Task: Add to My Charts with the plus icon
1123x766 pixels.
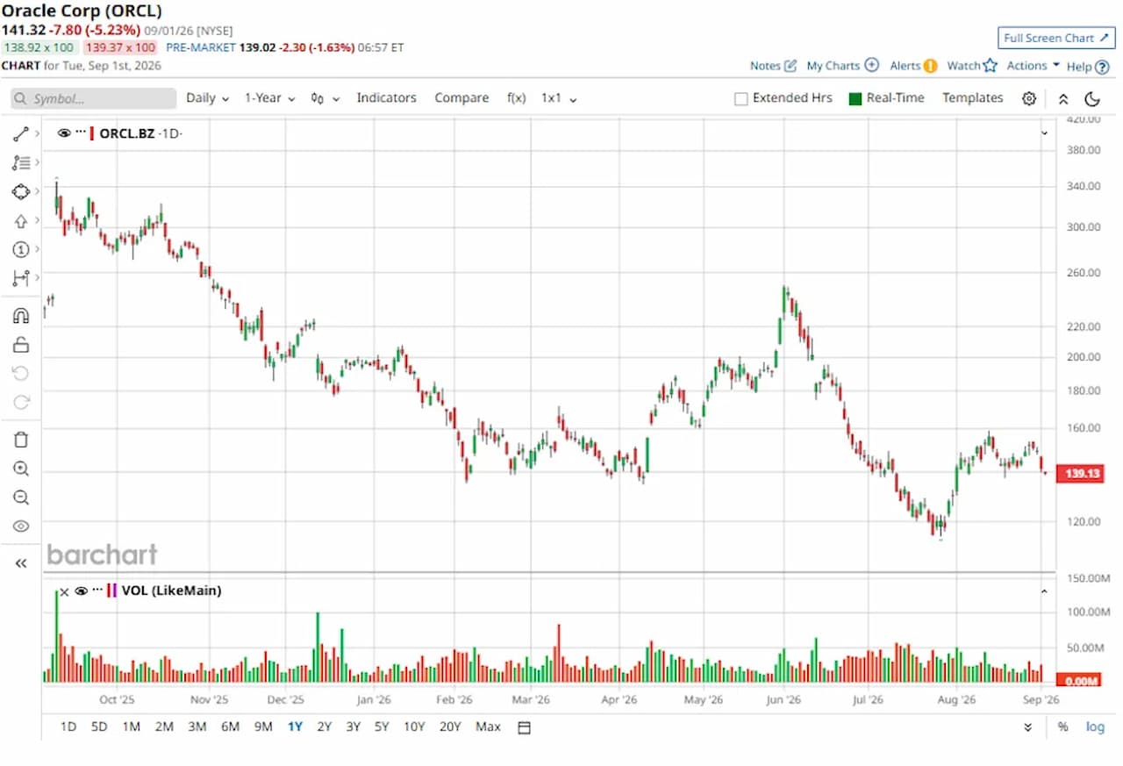Action: click(x=871, y=65)
